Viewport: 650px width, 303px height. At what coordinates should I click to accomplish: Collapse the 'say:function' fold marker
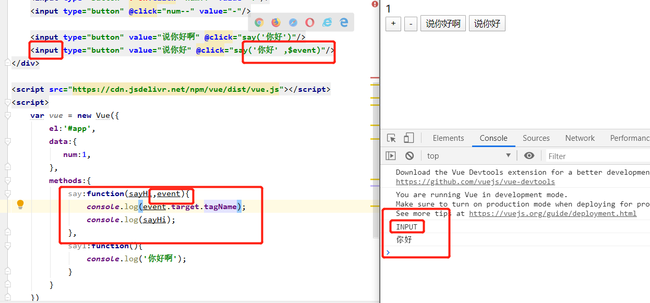point(7,193)
